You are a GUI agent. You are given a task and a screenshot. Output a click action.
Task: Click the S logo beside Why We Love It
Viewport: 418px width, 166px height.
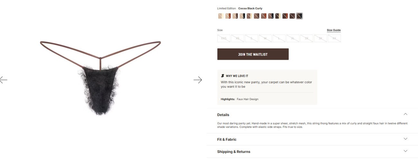(x=223, y=76)
